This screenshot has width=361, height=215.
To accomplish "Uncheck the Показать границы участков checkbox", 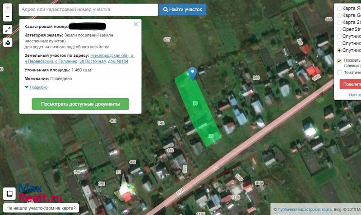I will (x=339, y=61).
